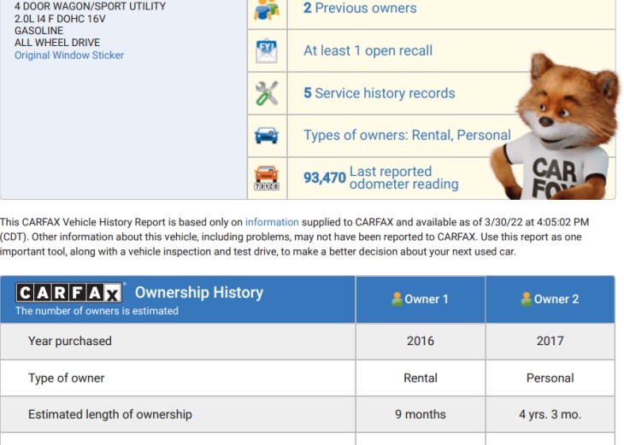
Task: Select the Type of owner row label
Action: pos(66,378)
